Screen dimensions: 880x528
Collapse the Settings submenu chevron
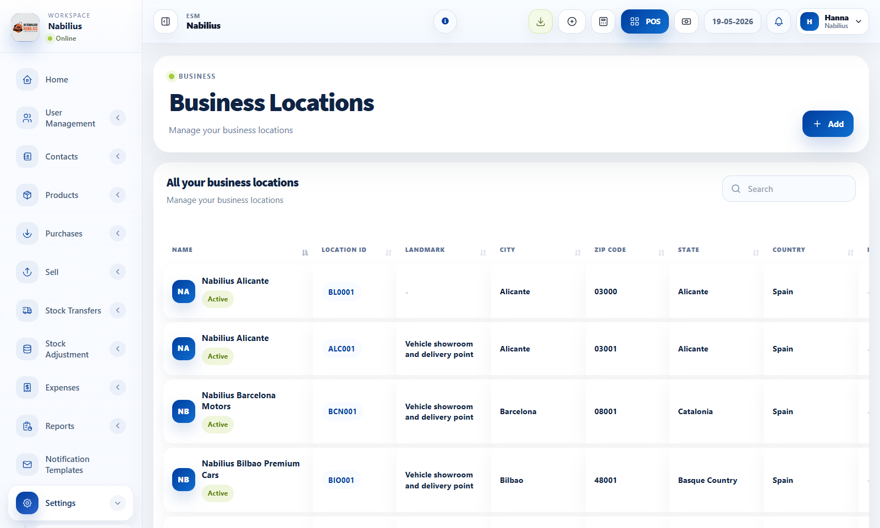pyautogui.click(x=118, y=503)
